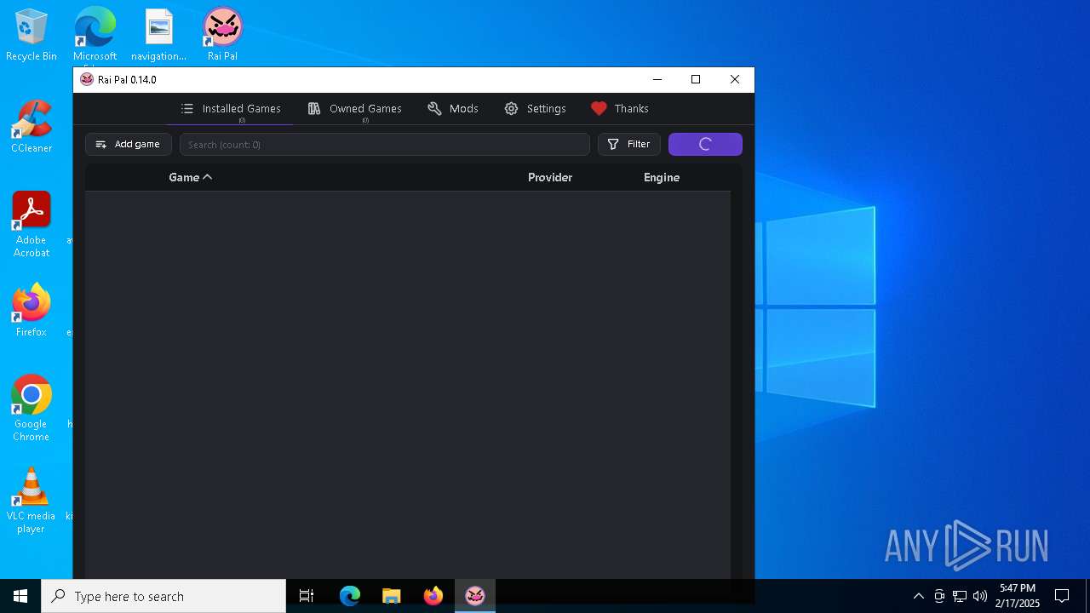Show hidden system tray icons
This screenshot has height=613, width=1090.
918,596
